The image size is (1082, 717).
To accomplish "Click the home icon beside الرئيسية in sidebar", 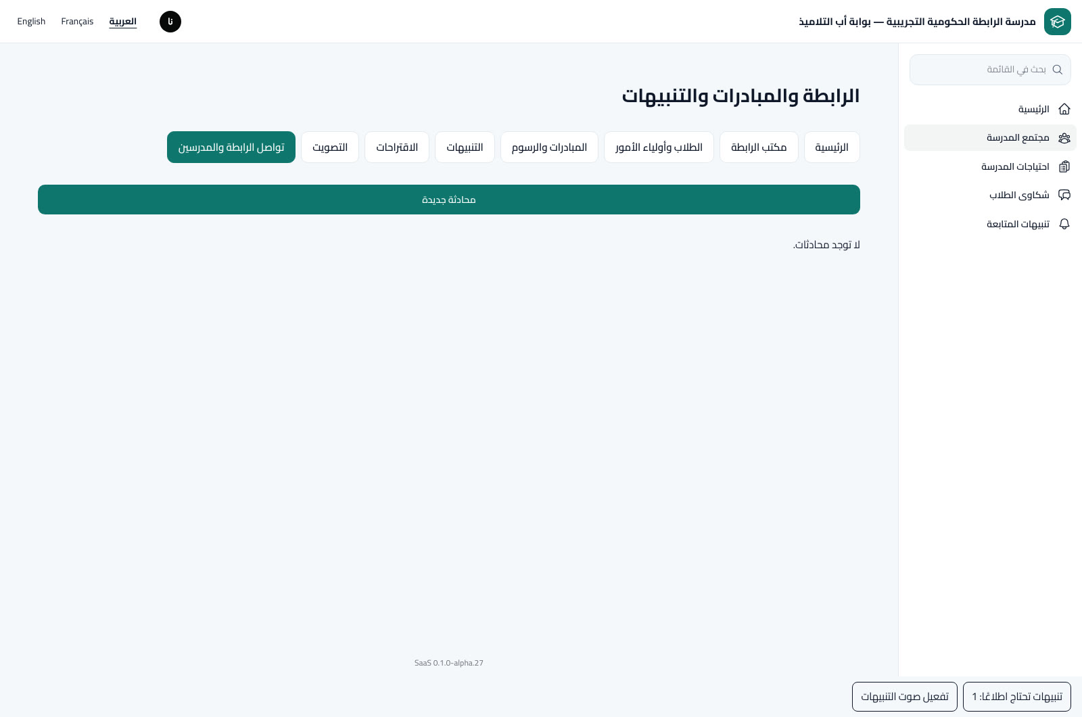I will coord(1064,109).
